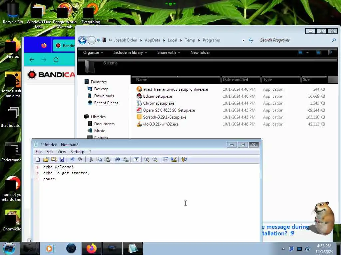This screenshot has width=341, height=255.
Task: Switch to Firefox from the taskbar
Action: [x=92, y=248]
